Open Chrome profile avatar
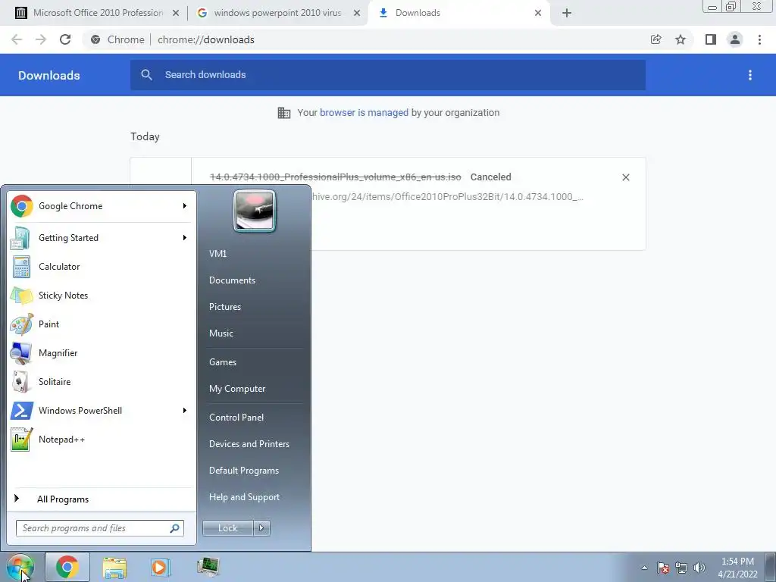The height and width of the screenshot is (582, 776). (x=735, y=39)
